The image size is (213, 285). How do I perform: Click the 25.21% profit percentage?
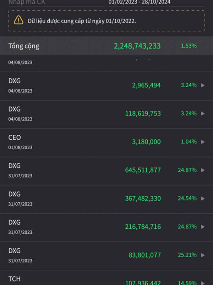click(187, 255)
